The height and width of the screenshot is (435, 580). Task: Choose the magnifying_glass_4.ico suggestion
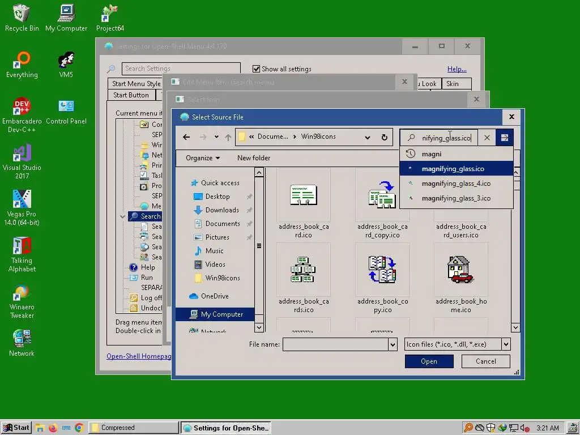click(x=457, y=184)
